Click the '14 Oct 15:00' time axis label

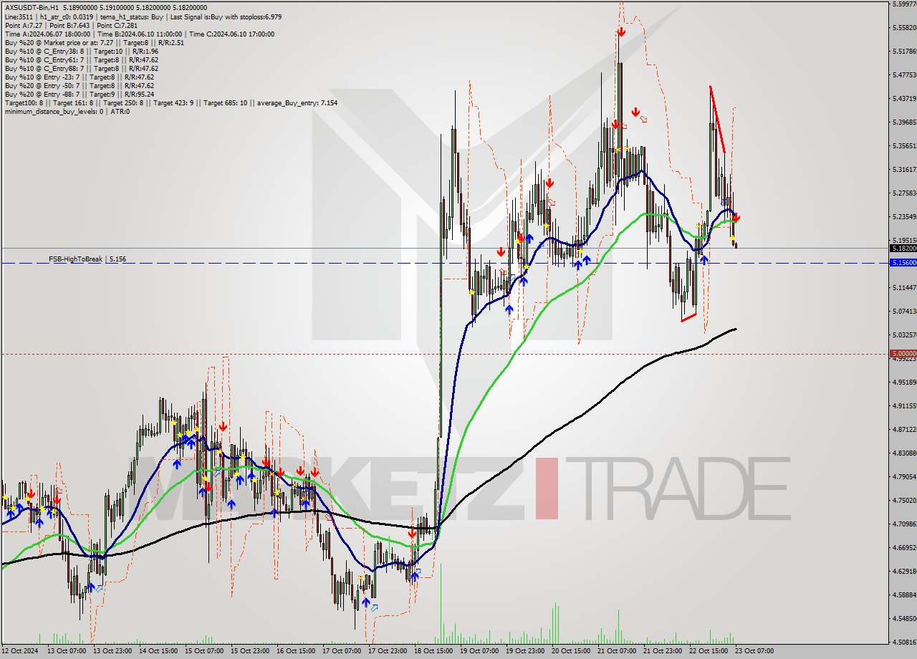pyautogui.click(x=157, y=651)
